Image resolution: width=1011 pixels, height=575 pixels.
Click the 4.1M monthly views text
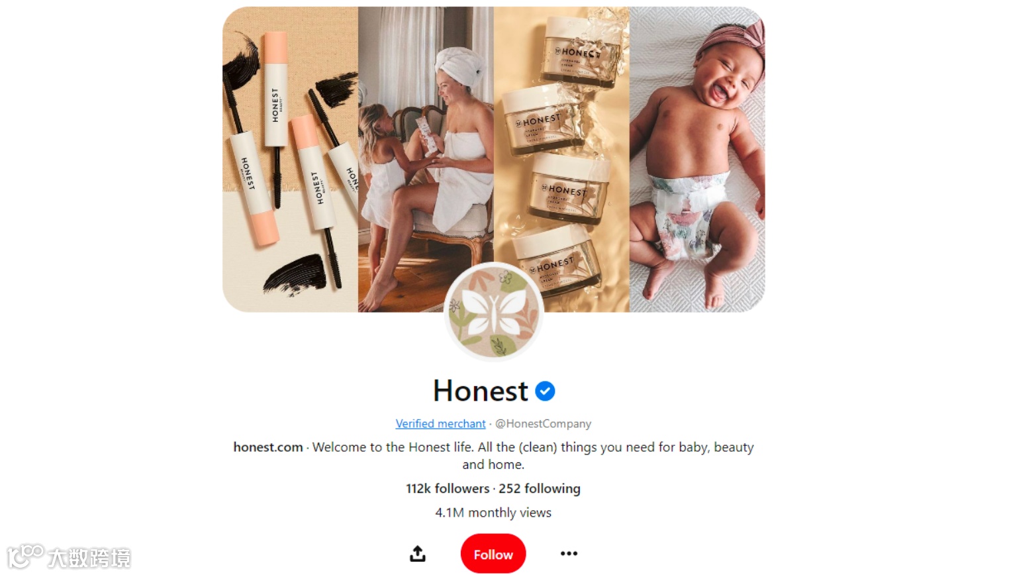tap(493, 513)
